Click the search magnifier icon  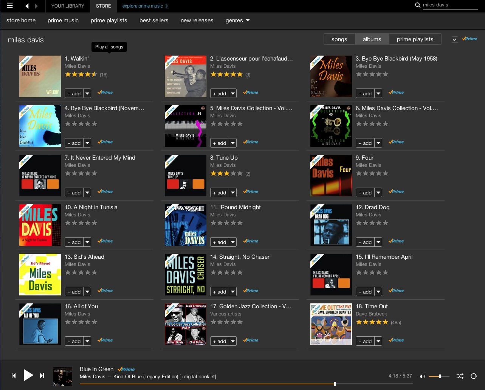(x=418, y=5)
